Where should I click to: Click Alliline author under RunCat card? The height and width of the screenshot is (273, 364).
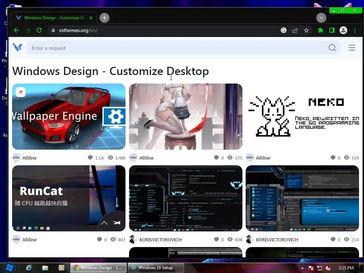[x=30, y=240]
